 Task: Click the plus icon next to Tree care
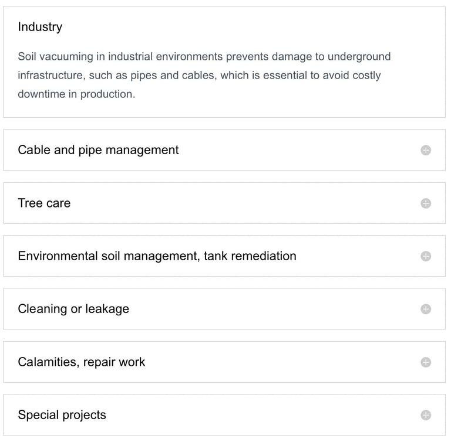(426, 203)
